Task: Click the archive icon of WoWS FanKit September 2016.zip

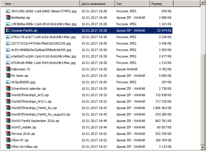Action: click(x=8, y=121)
